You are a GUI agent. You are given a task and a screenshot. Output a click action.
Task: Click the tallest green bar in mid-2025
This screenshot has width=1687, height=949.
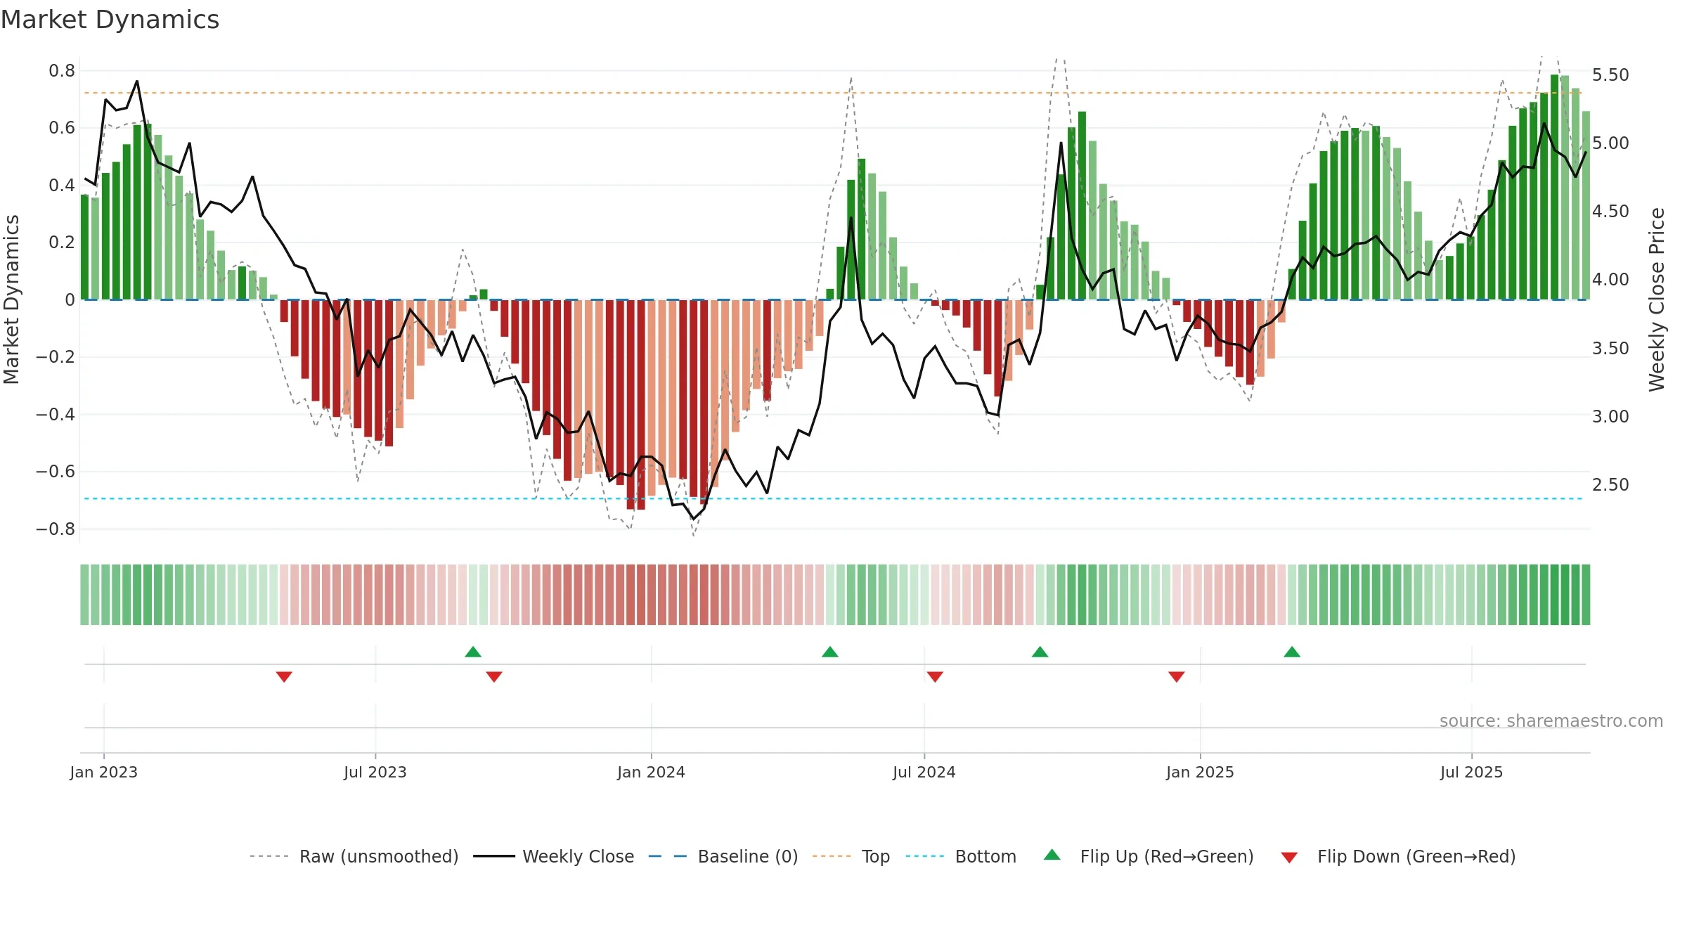[1555, 187]
